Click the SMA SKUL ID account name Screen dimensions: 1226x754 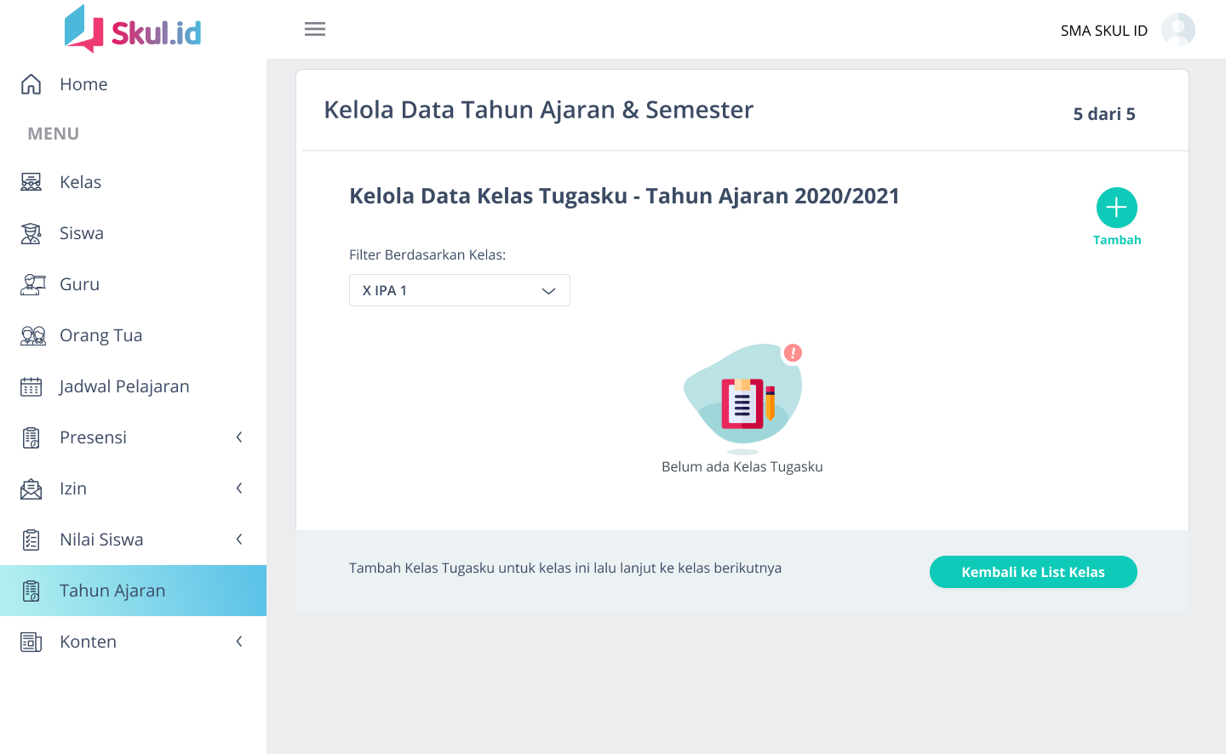(x=1103, y=31)
